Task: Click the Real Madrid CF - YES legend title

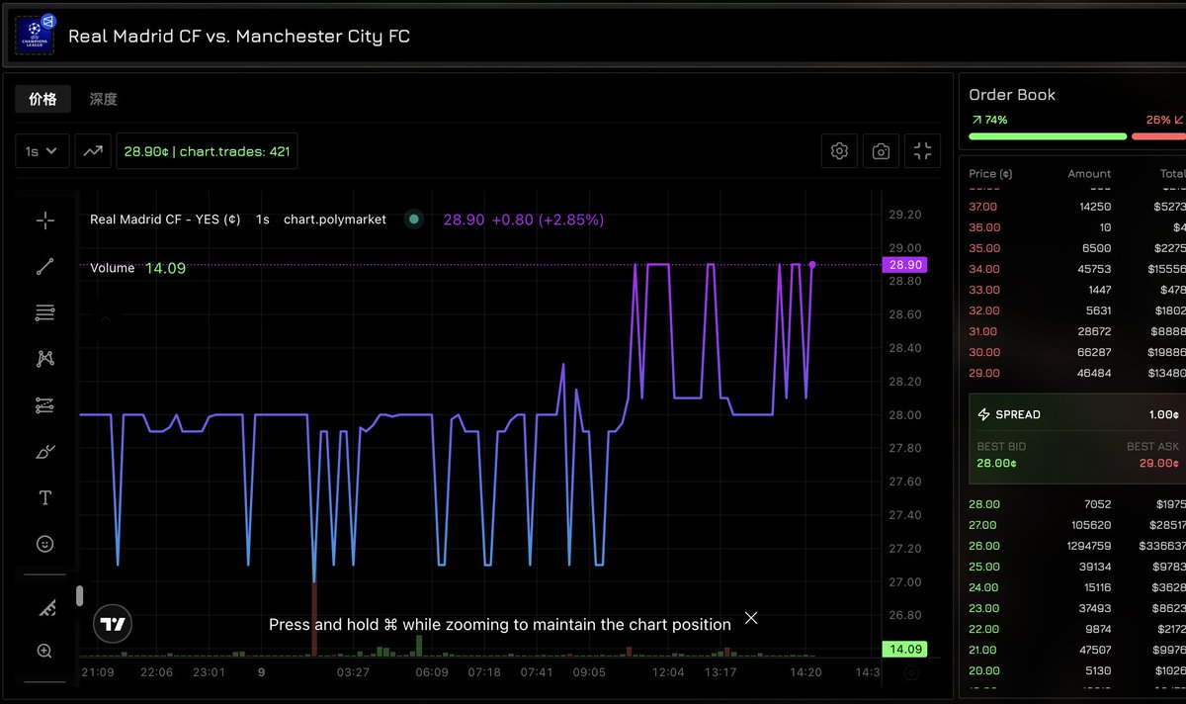Action: coord(165,220)
